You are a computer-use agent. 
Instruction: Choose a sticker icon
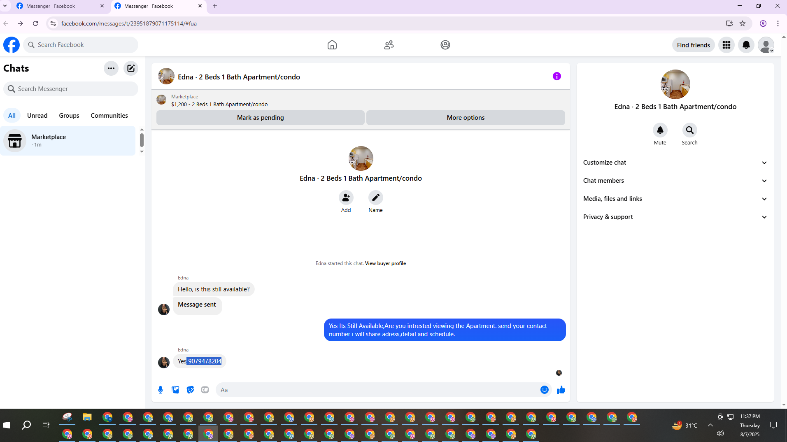tap(190, 390)
